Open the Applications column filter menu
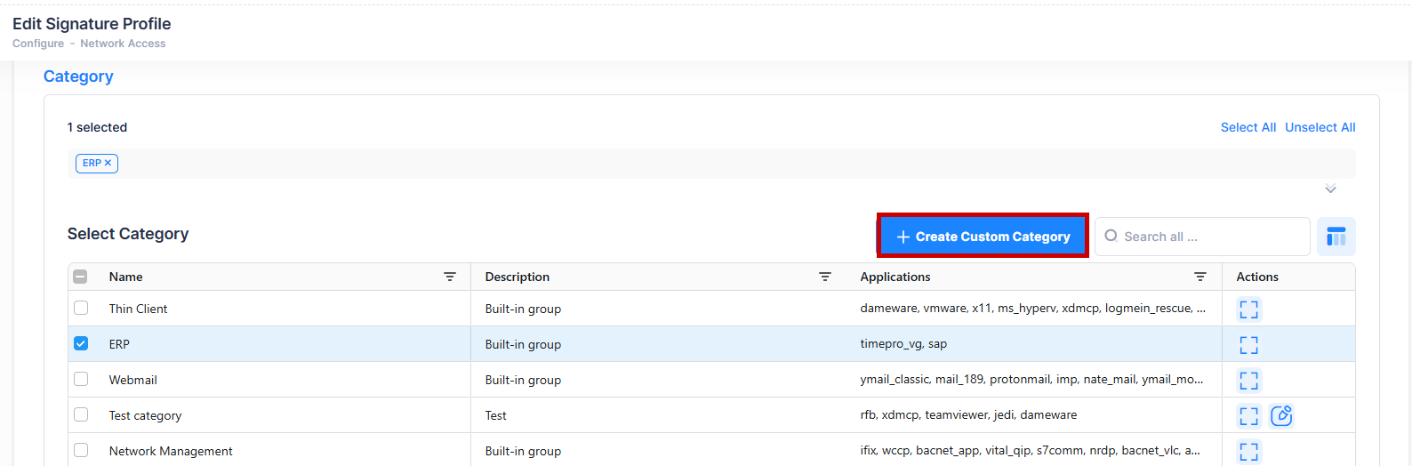This screenshot has height=466, width=1412. [1200, 277]
